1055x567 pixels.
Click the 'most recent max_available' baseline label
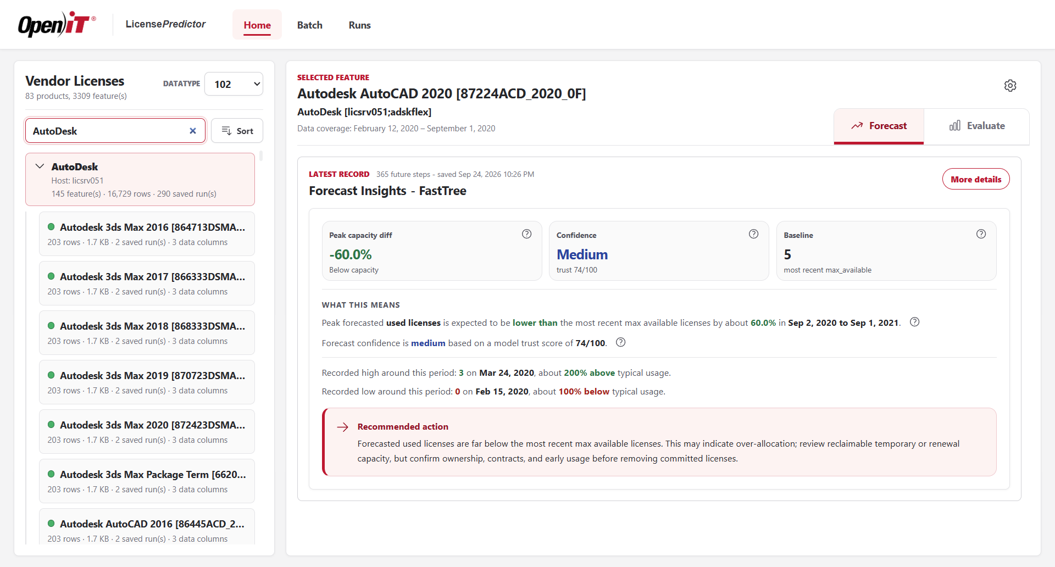click(x=828, y=270)
